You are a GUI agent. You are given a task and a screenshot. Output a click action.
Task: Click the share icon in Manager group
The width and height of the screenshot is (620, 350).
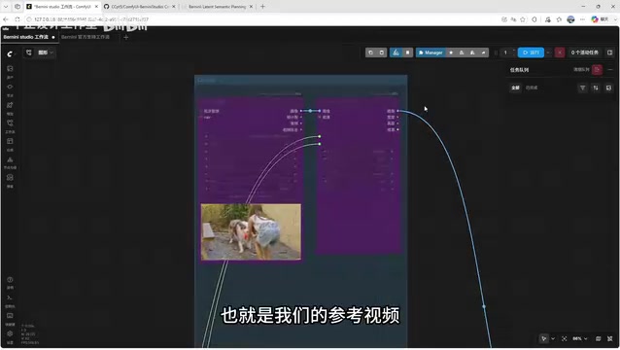coord(483,52)
